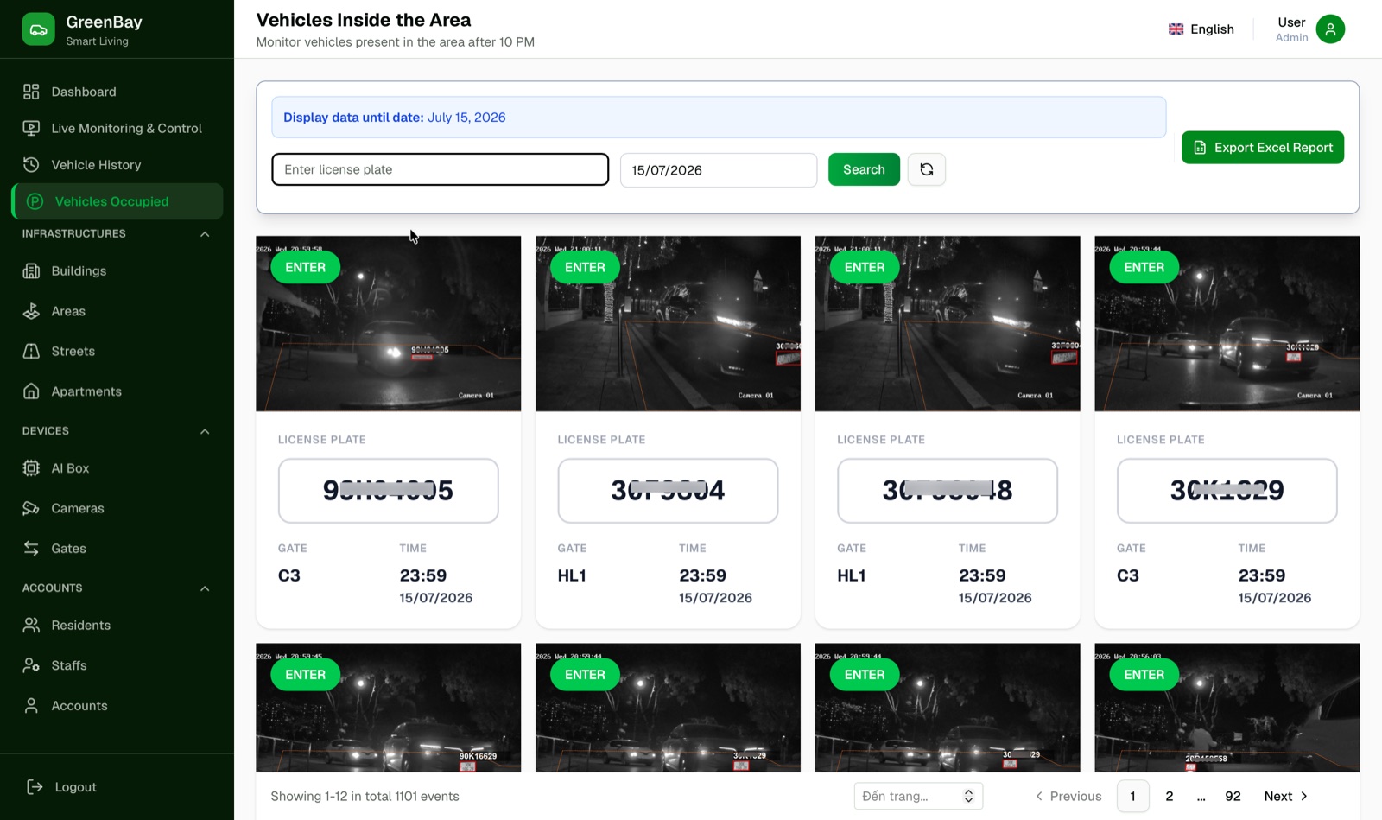The height and width of the screenshot is (820, 1382).
Task: Click the GreenBay car logo
Action: 38,29
